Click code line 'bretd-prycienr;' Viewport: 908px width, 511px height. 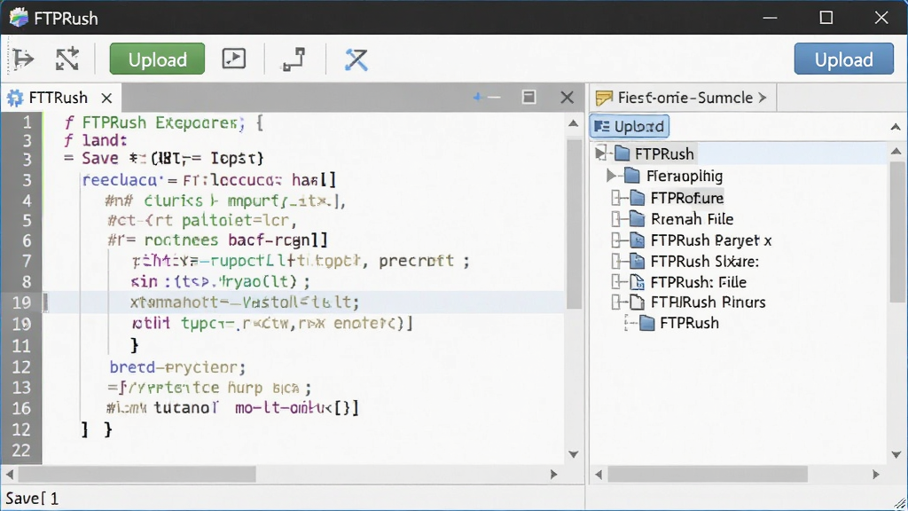click(x=177, y=367)
